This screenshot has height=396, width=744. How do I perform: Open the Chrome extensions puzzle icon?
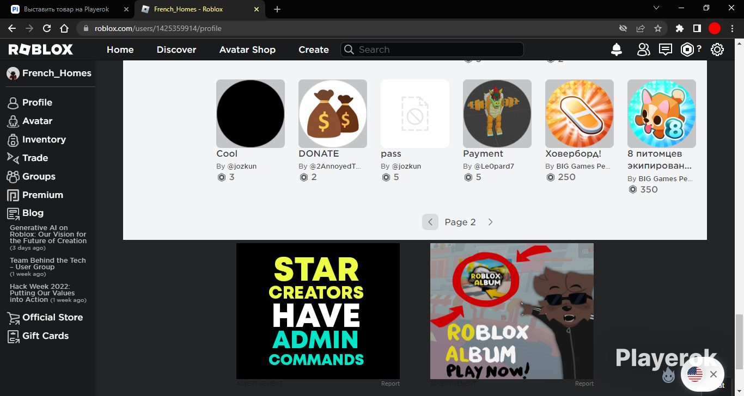(679, 28)
